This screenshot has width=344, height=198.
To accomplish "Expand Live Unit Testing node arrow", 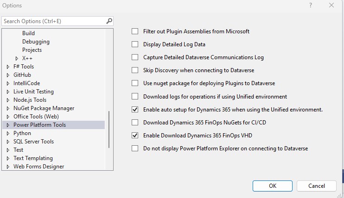I will point(8,92).
